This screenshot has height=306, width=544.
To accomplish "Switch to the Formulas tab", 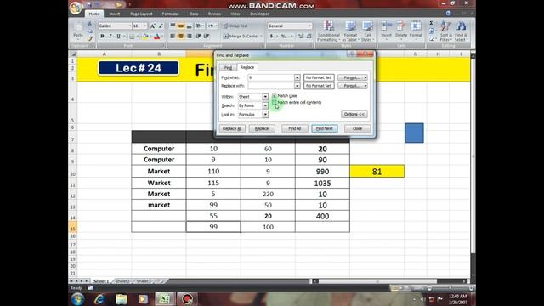I will click(170, 14).
